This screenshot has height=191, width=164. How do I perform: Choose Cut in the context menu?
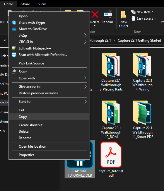(x=49, y=110)
